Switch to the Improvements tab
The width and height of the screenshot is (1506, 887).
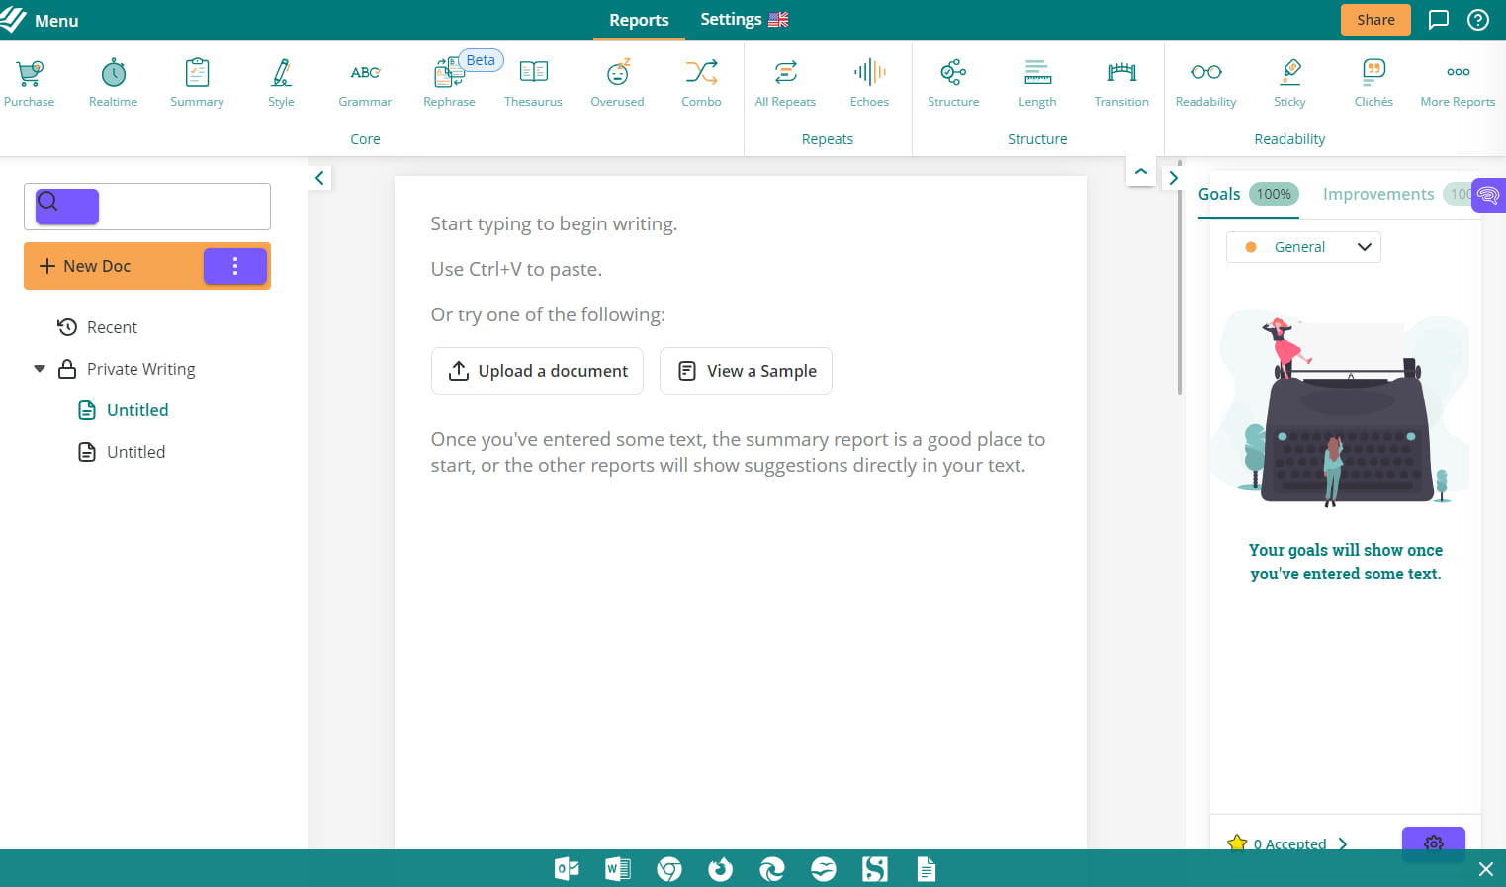1377,194
